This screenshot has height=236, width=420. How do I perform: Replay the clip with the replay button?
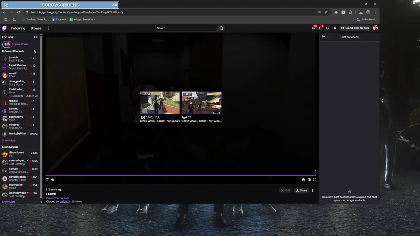[47, 180]
